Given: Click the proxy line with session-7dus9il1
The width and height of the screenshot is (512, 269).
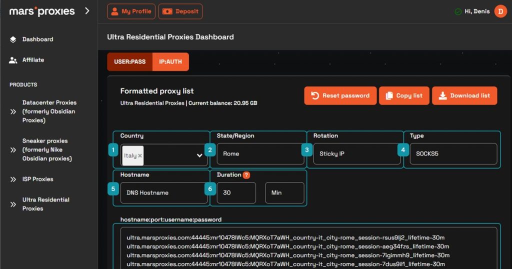Looking at the screenshot, I should point(285,264).
